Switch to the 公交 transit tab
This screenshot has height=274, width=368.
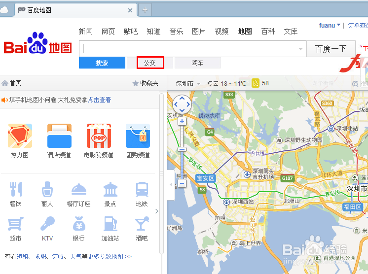click(150, 63)
